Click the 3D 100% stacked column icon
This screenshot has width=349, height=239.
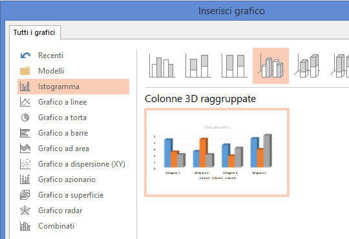click(x=340, y=66)
